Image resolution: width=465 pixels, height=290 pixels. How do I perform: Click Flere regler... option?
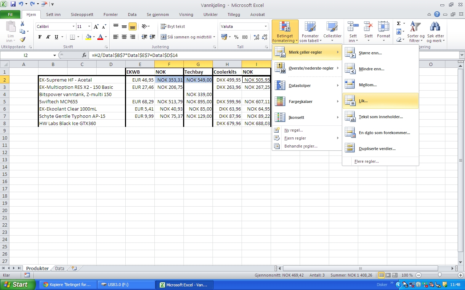click(380, 161)
